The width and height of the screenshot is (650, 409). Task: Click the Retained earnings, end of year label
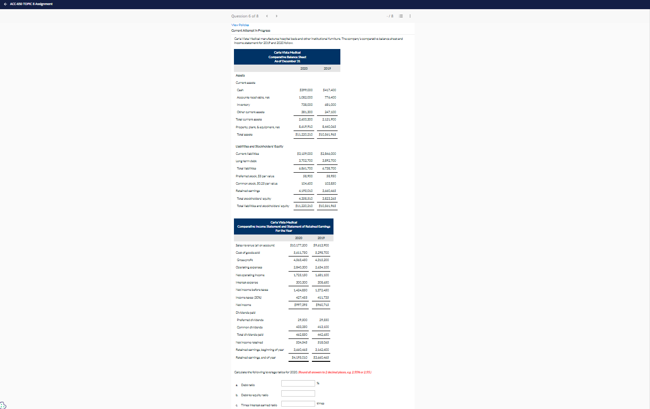pyautogui.click(x=256, y=357)
